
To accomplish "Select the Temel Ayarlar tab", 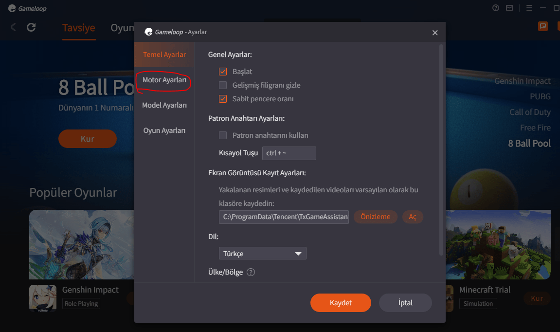I will pos(164,55).
